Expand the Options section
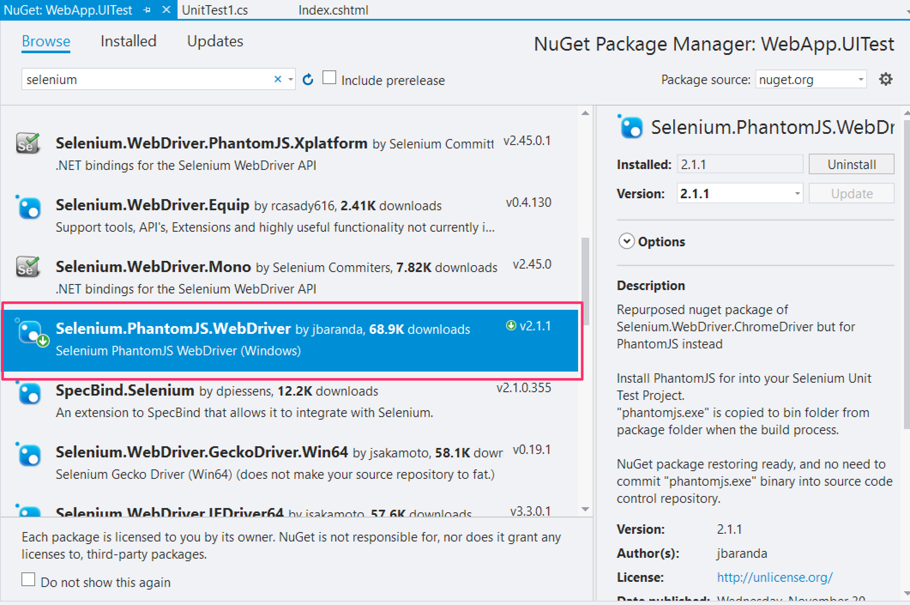 [x=627, y=242]
